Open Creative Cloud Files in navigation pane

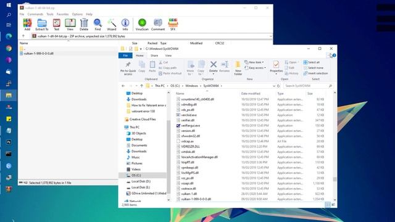143,119
